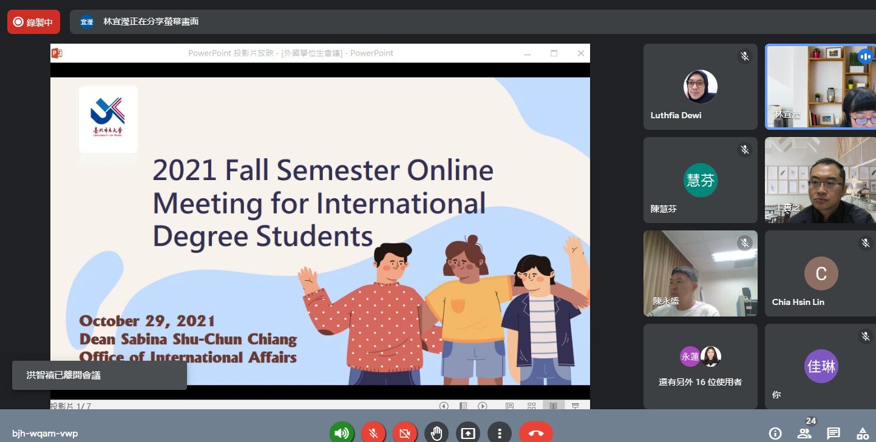The image size is (876, 442).
Task: Select 王曹之's video tile
Action: tap(820, 180)
